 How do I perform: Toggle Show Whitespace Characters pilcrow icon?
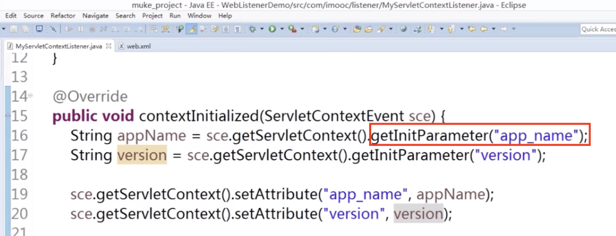coord(237,29)
